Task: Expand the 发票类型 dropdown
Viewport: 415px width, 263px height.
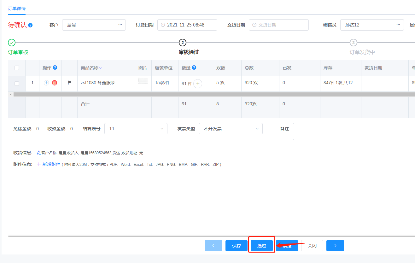Action: pos(231,129)
